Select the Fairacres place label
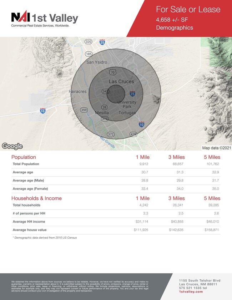The width and height of the screenshot is (232, 300). 77,92
